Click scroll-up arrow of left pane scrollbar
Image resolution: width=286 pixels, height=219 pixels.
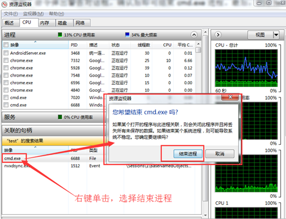(205, 32)
